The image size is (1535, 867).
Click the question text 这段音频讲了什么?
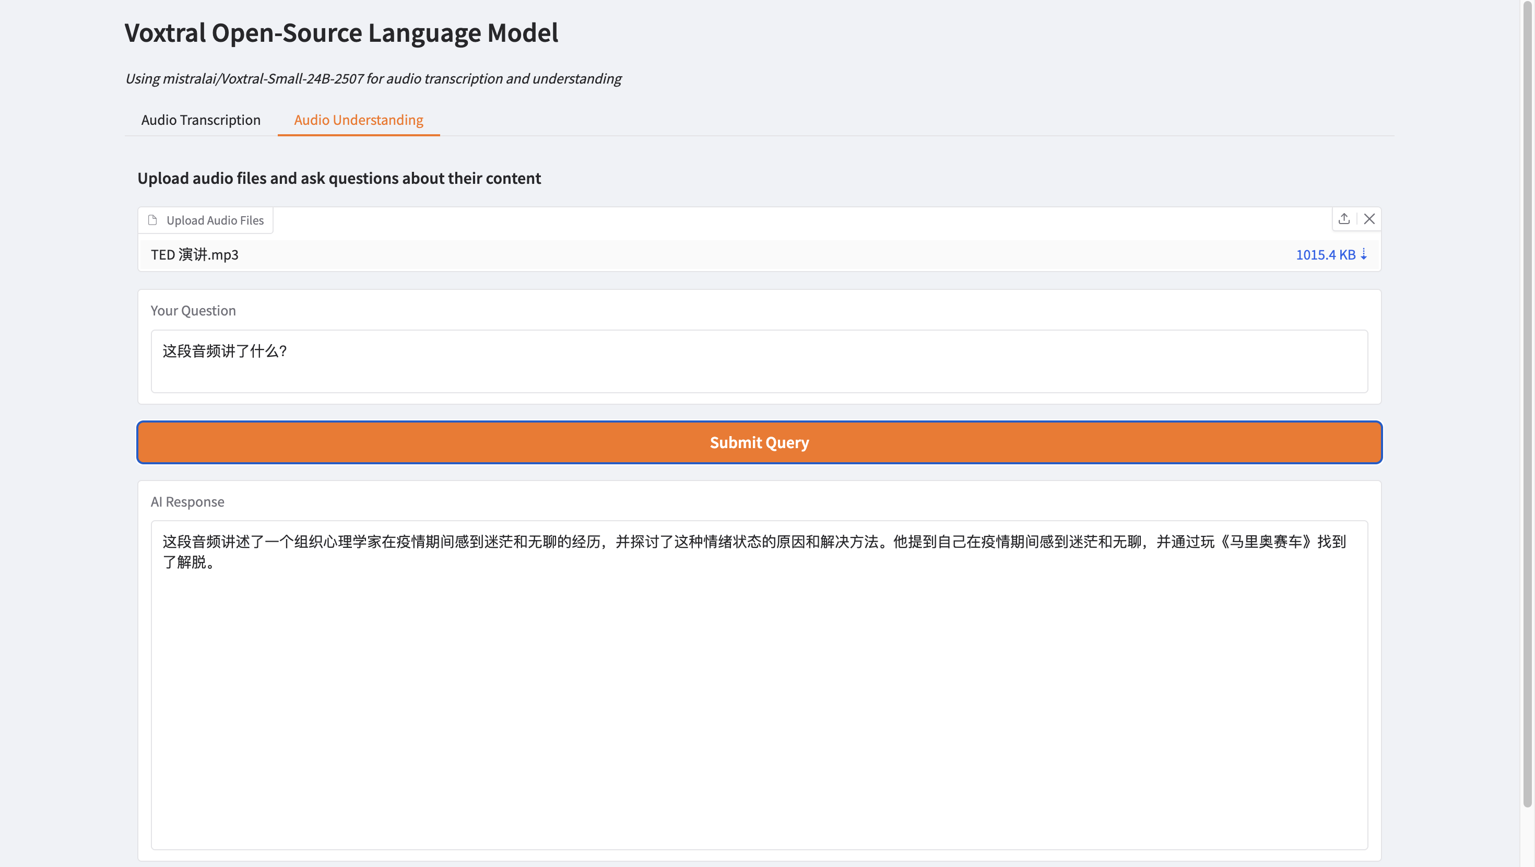tap(225, 350)
